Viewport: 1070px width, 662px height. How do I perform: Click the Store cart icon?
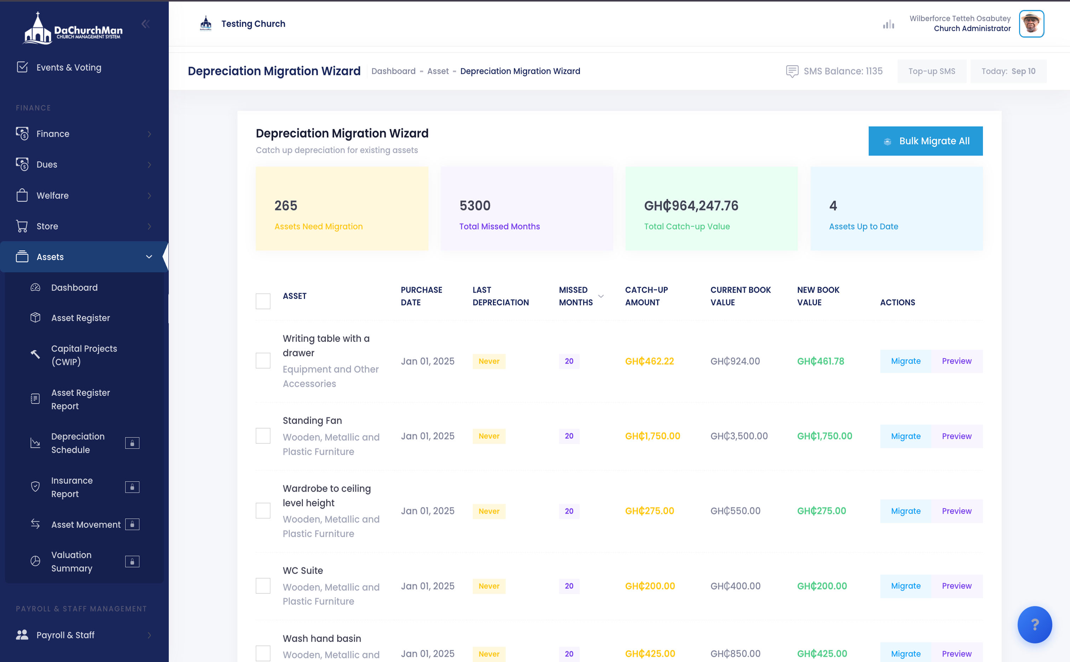22,226
